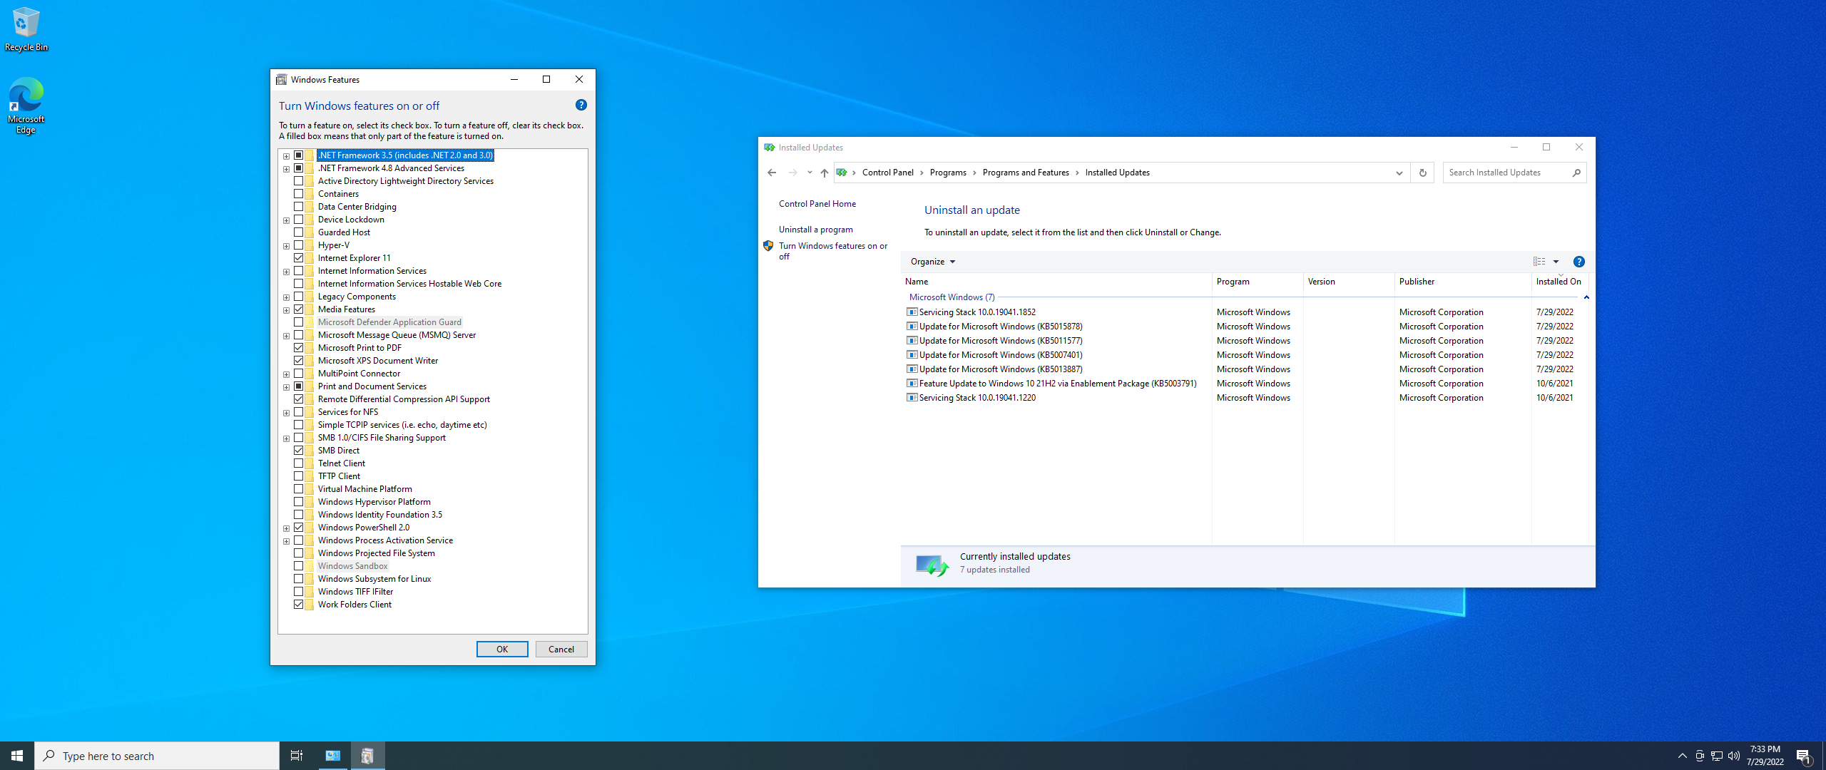Screen dimensions: 1826x770
Task: Open the Control Panel Home link
Action: (817, 204)
